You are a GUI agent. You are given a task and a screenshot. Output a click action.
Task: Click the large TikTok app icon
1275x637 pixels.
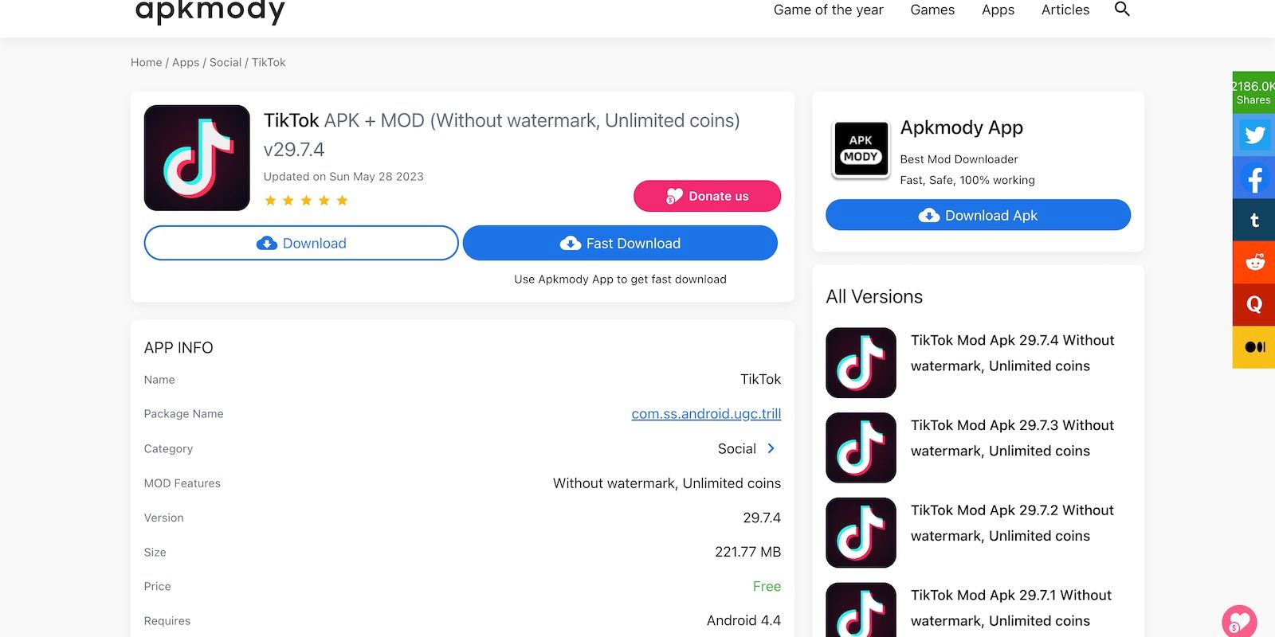click(197, 158)
